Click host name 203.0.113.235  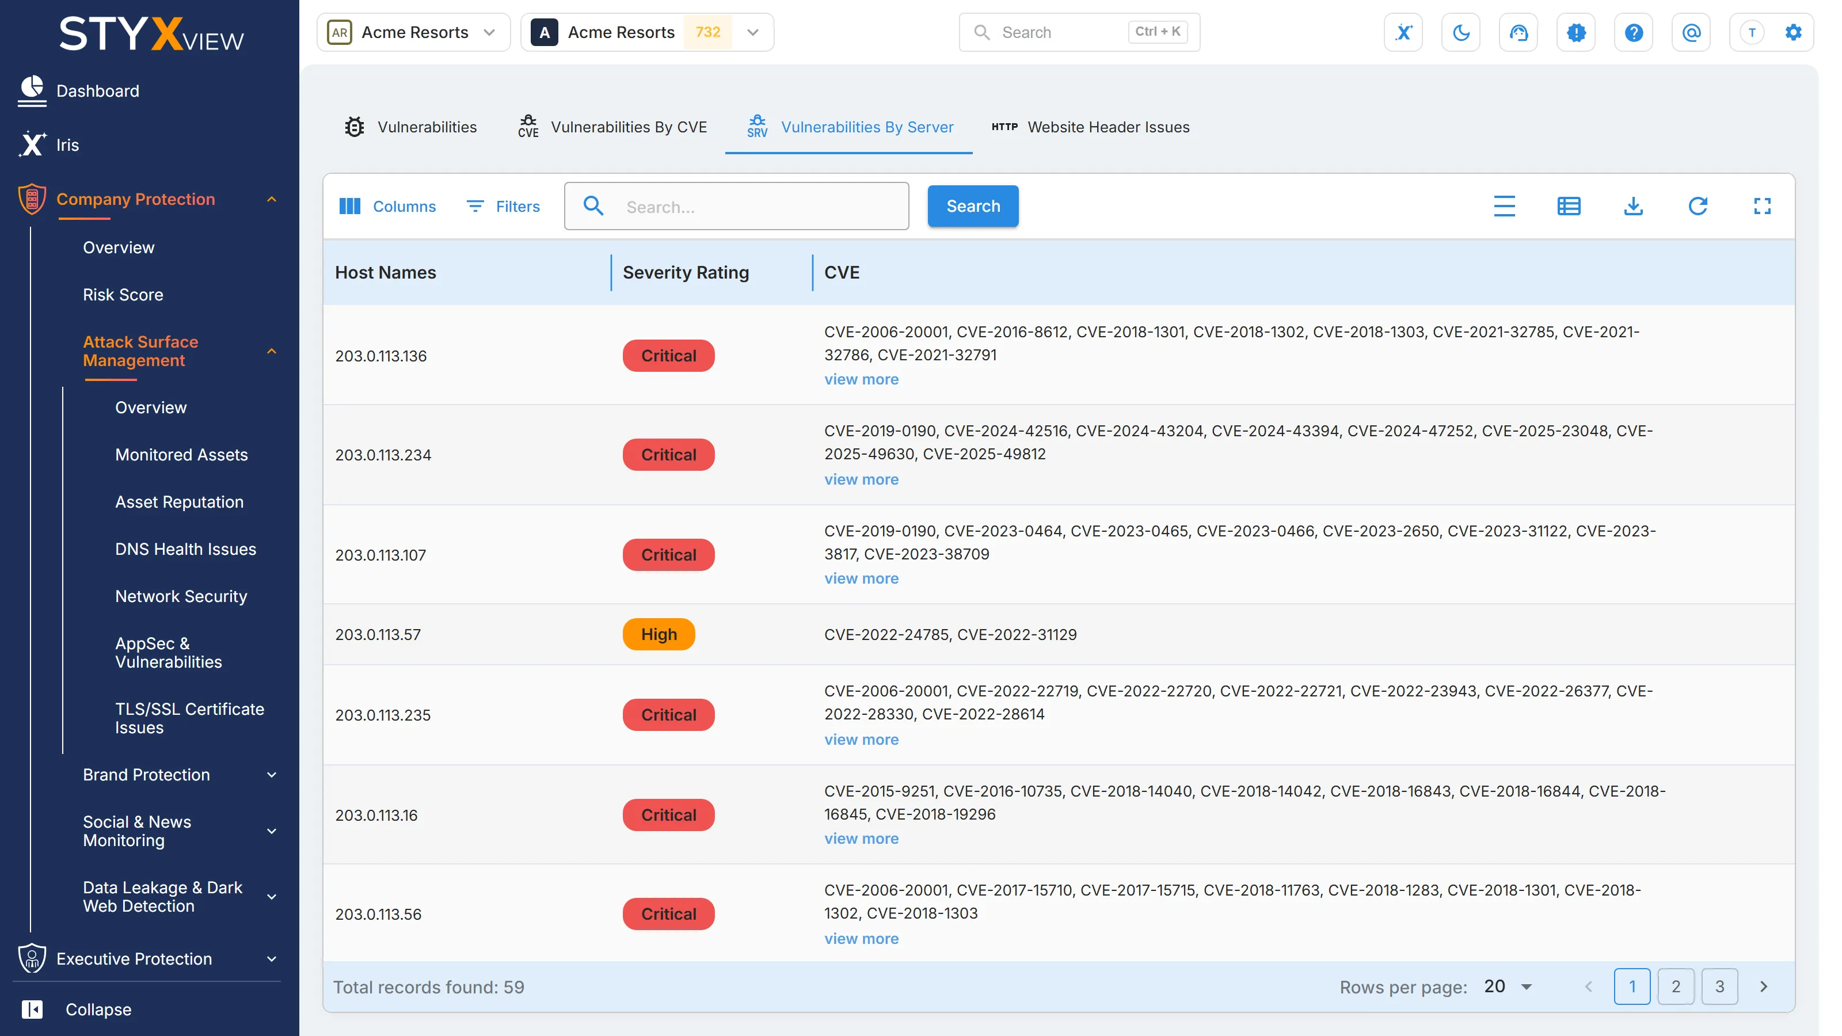pyautogui.click(x=383, y=715)
